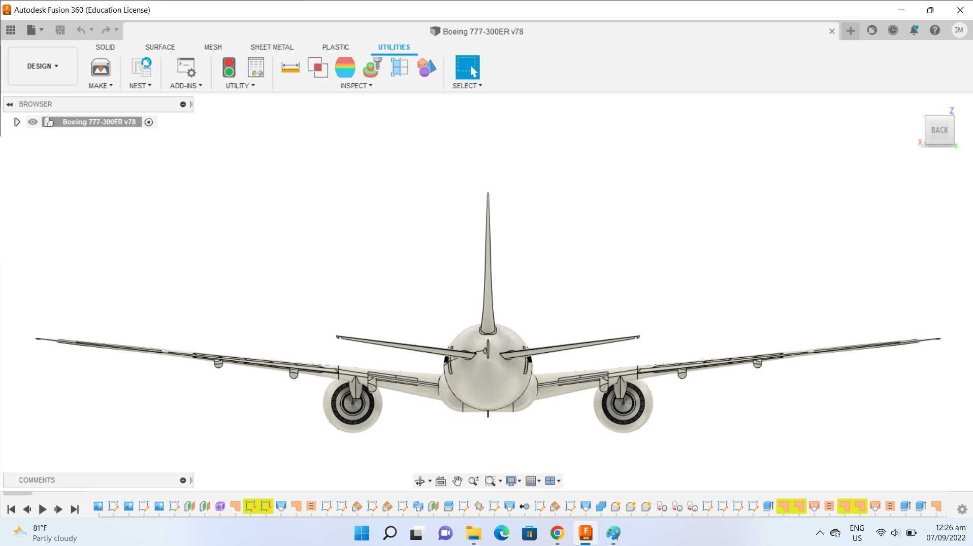Open a new design tab
The image size is (973, 546).
coord(851,30)
